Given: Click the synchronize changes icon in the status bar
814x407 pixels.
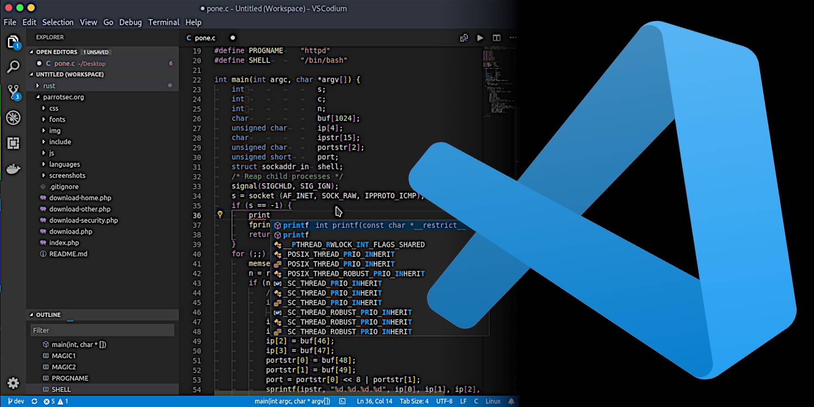Looking at the screenshot, I should click(34, 401).
